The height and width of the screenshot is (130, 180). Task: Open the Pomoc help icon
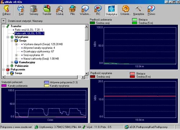(151, 9)
